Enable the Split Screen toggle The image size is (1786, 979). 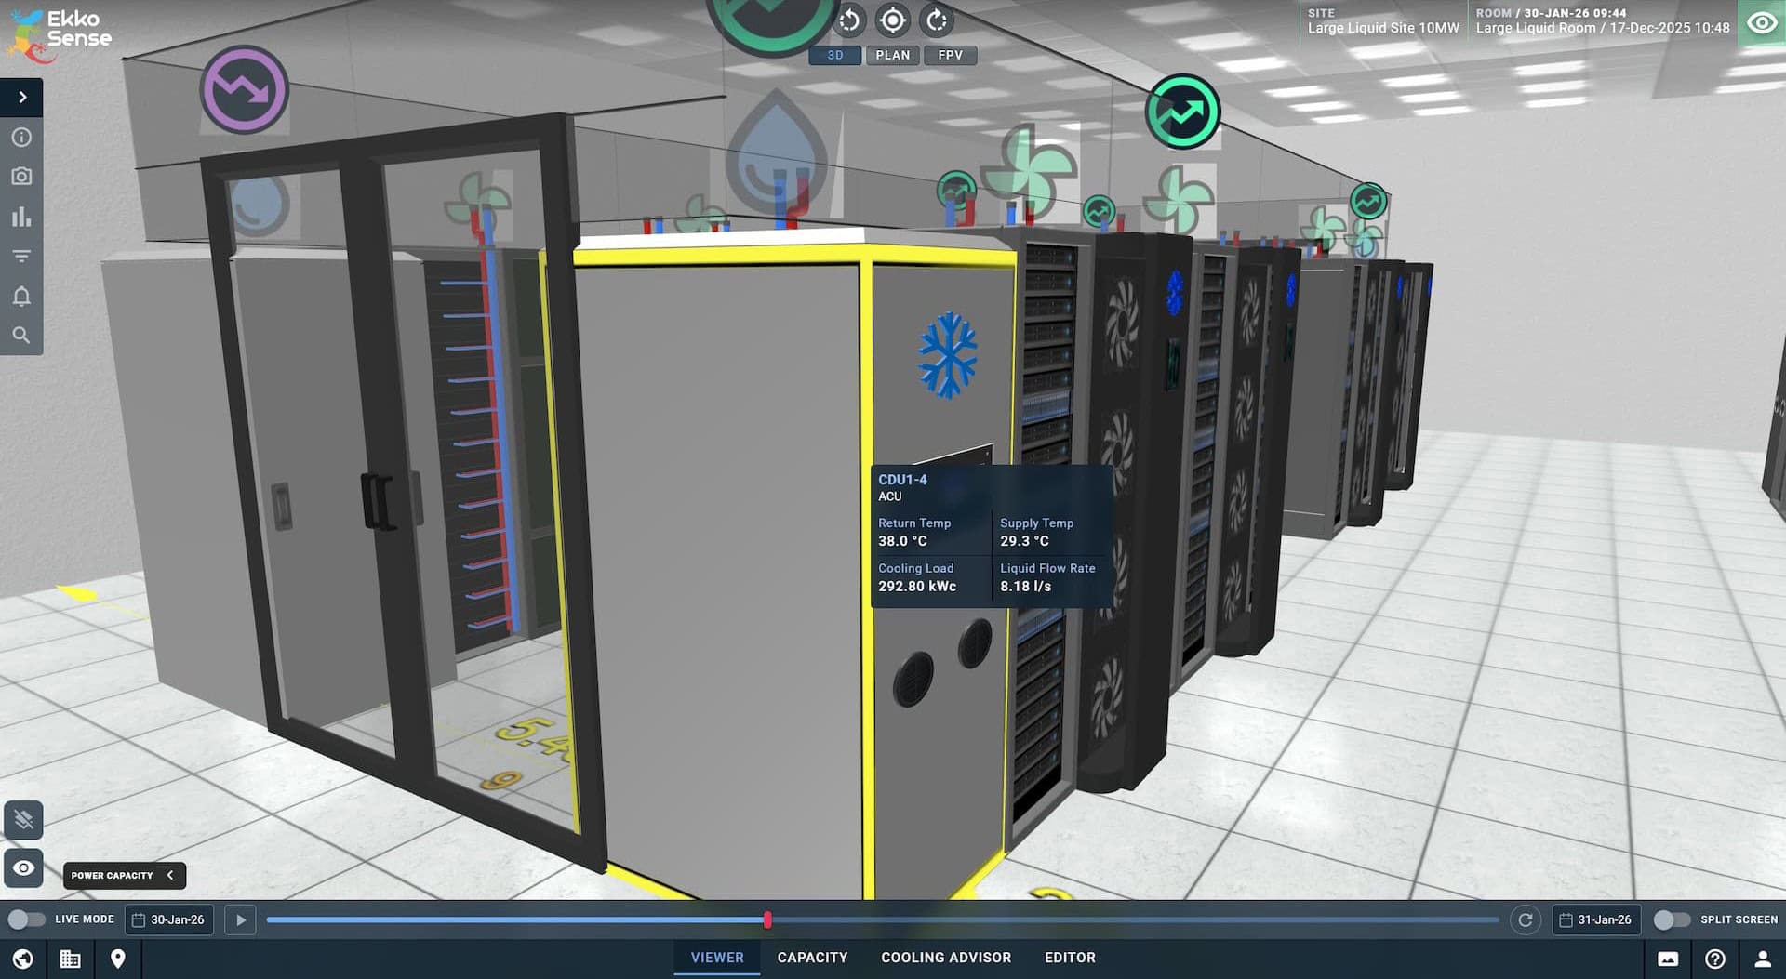pyautogui.click(x=1671, y=919)
